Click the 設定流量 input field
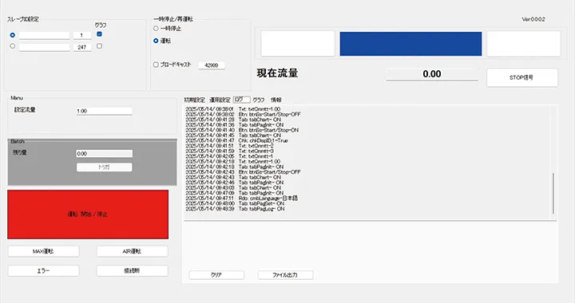The image size is (575, 303). coord(104,111)
